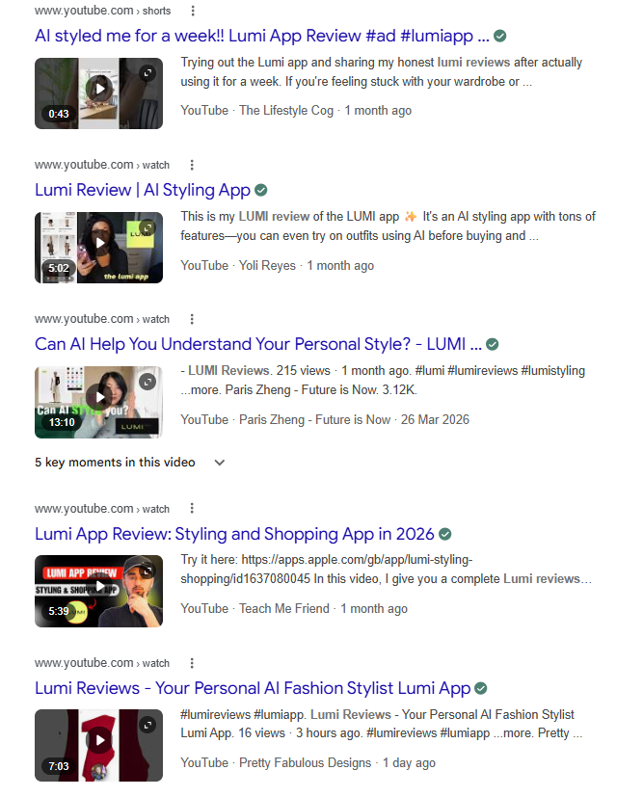
Task: Open 'Lumi Review | AI Styling App' link
Action: (143, 190)
